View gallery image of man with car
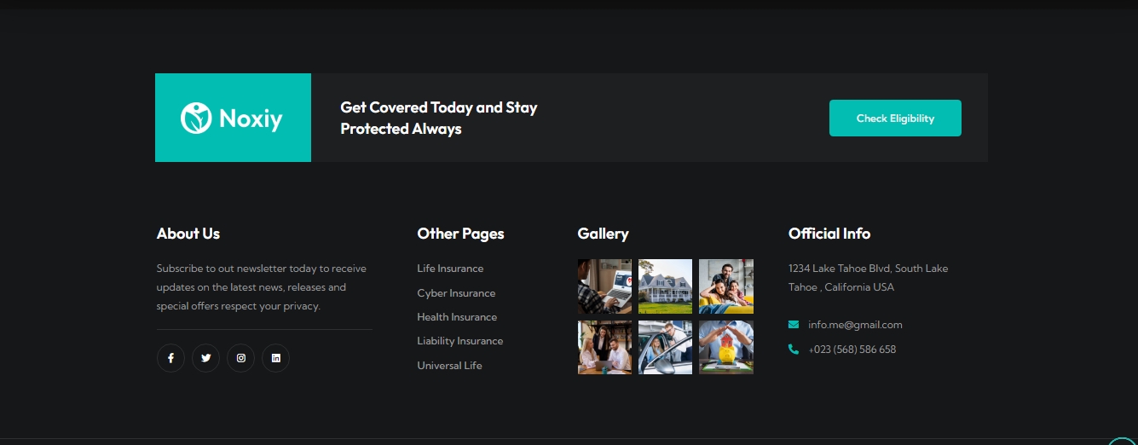 pyautogui.click(x=665, y=347)
